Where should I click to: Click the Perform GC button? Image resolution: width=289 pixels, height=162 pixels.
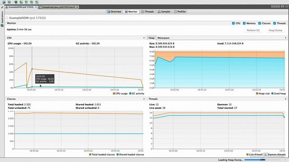(253, 30)
